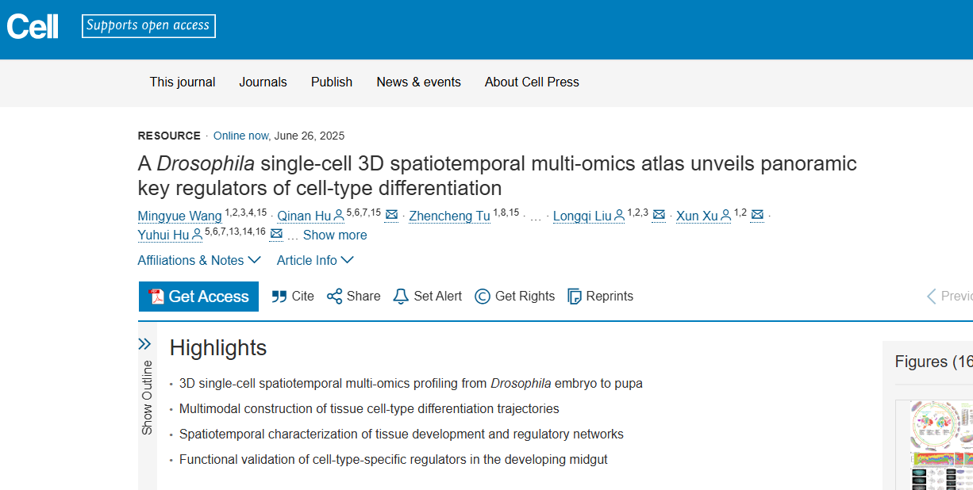
Task: Click the Set Alert bell icon
Action: pos(401,297)
